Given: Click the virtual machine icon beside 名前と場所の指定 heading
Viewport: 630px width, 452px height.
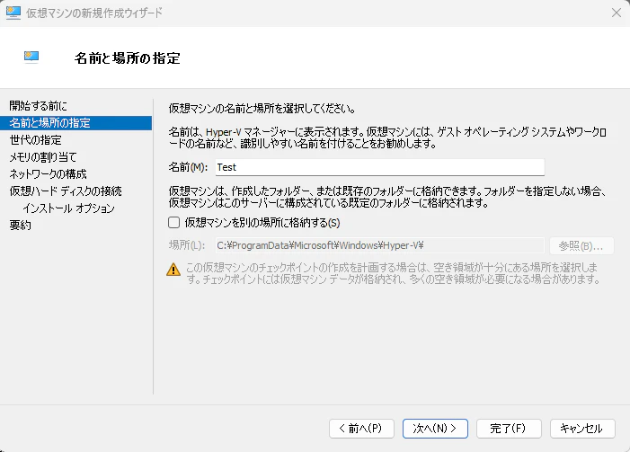Looking at the screenshot, I should (31, 57).
